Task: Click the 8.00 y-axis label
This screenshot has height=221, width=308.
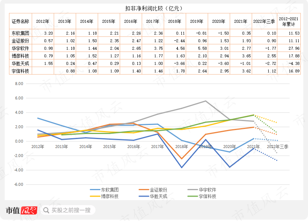Action: [x=19, y=84]
